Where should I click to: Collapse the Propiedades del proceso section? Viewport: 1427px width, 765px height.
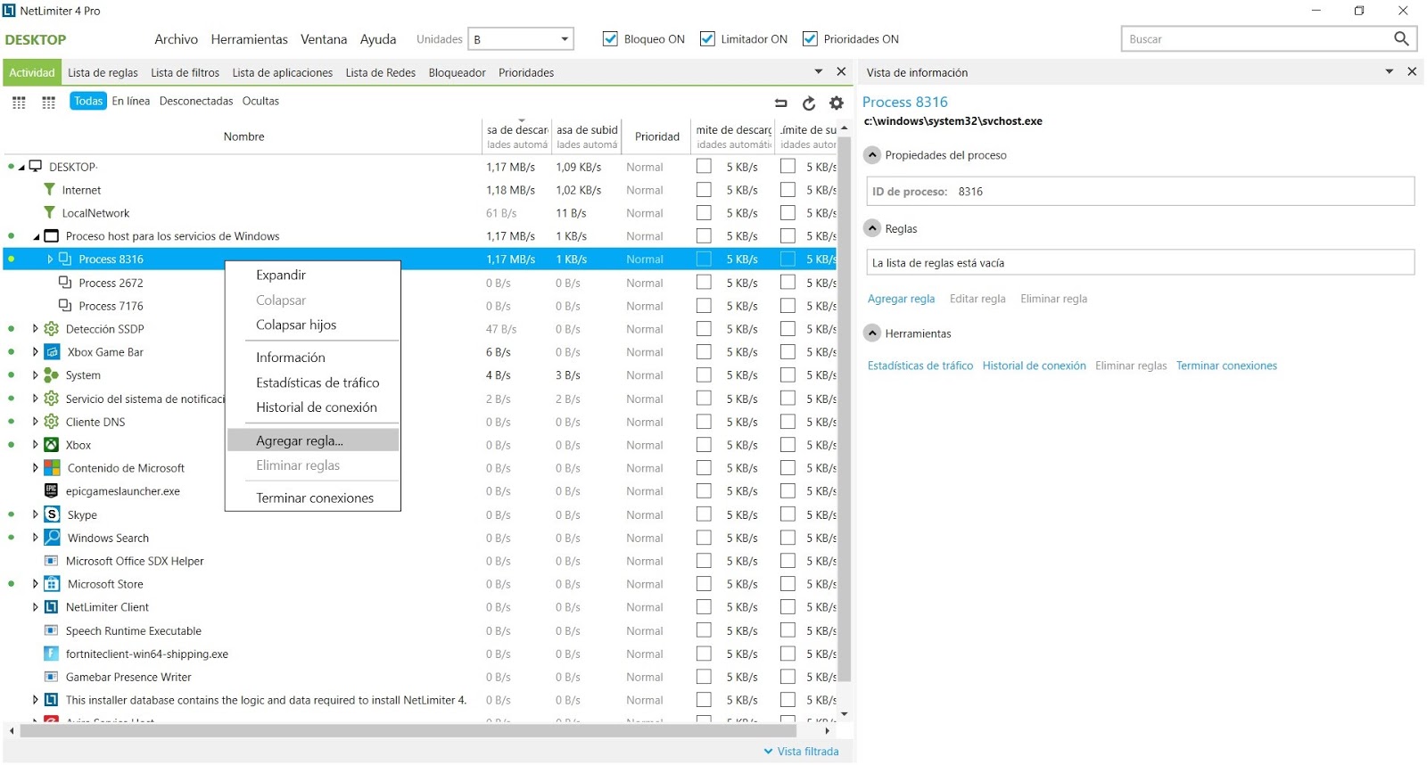(x=872, y=155)
